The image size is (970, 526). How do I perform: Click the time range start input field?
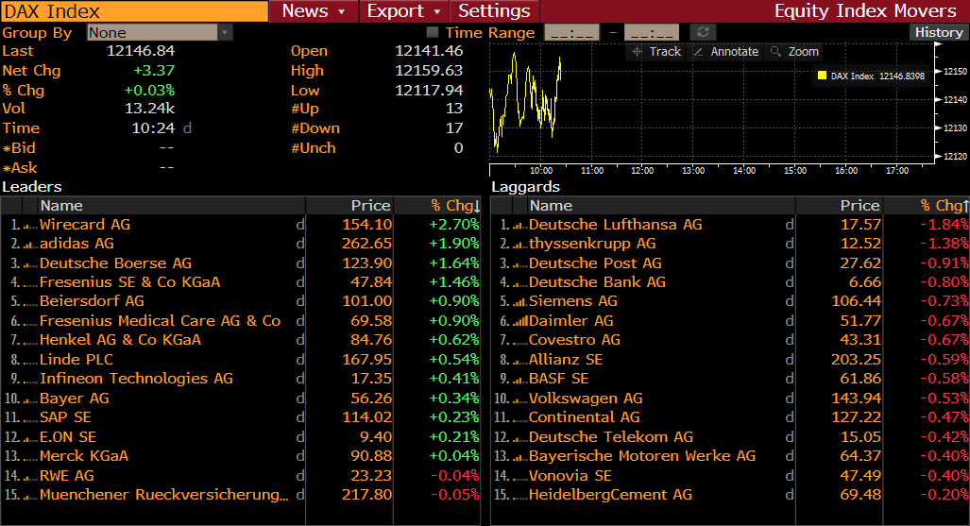571,32
